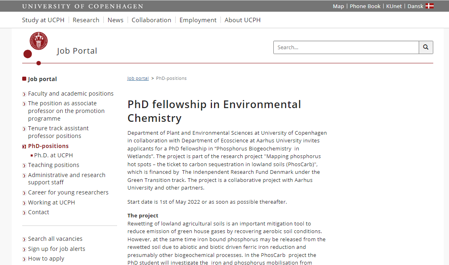
Task: Open the Job Portal heading link
Action: point(77,51)
